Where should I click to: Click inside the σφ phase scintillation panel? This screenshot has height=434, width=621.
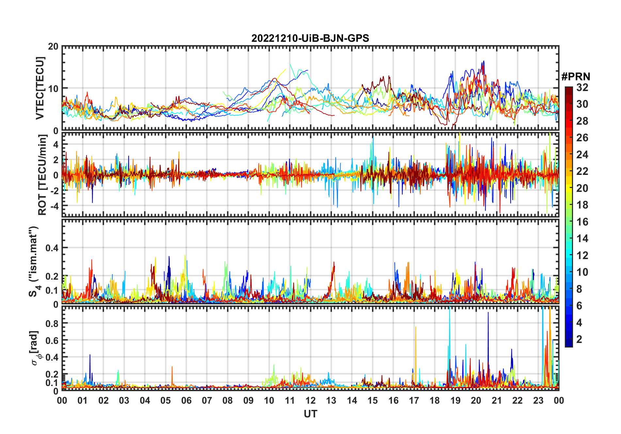(x=310, y=348)
